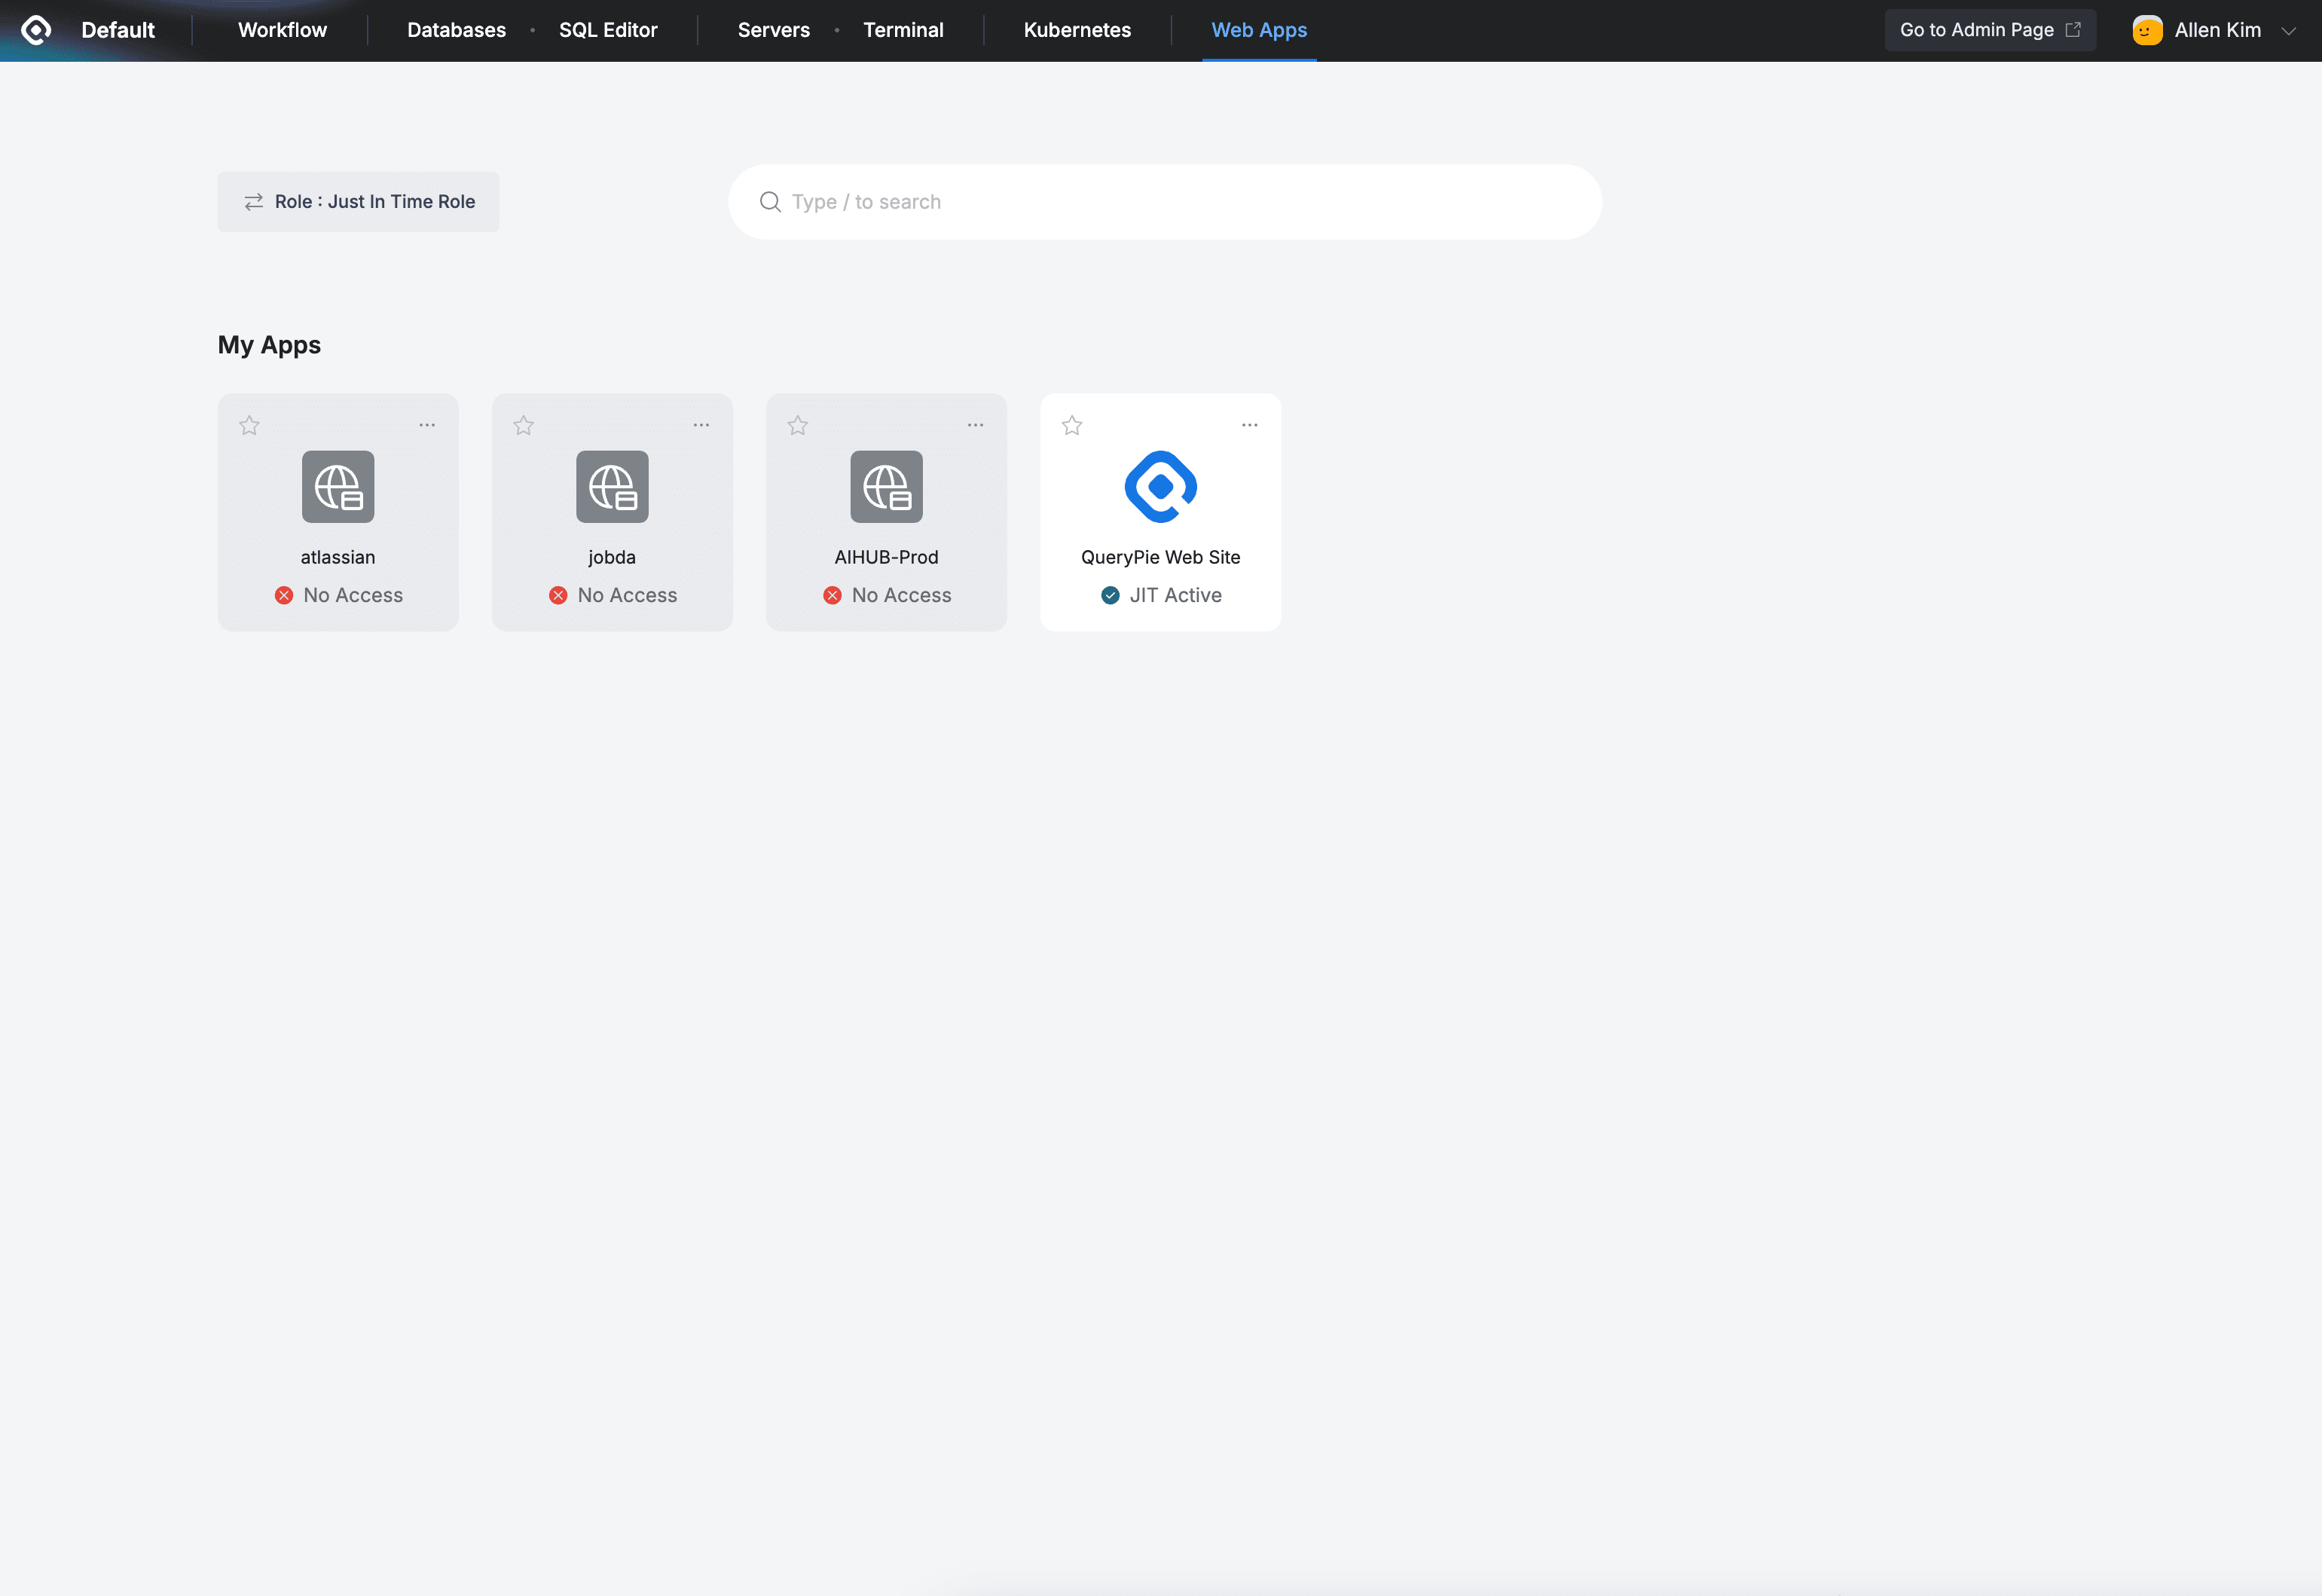Click Go to Admin Page button
2322x1596 pixels.
(x=1989, y=30)
